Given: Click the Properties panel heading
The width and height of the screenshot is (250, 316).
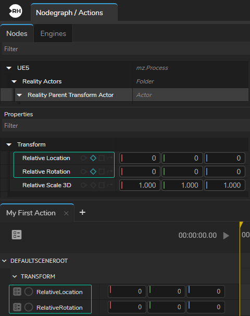Looking at the screenshot, I should coord(19,114).
